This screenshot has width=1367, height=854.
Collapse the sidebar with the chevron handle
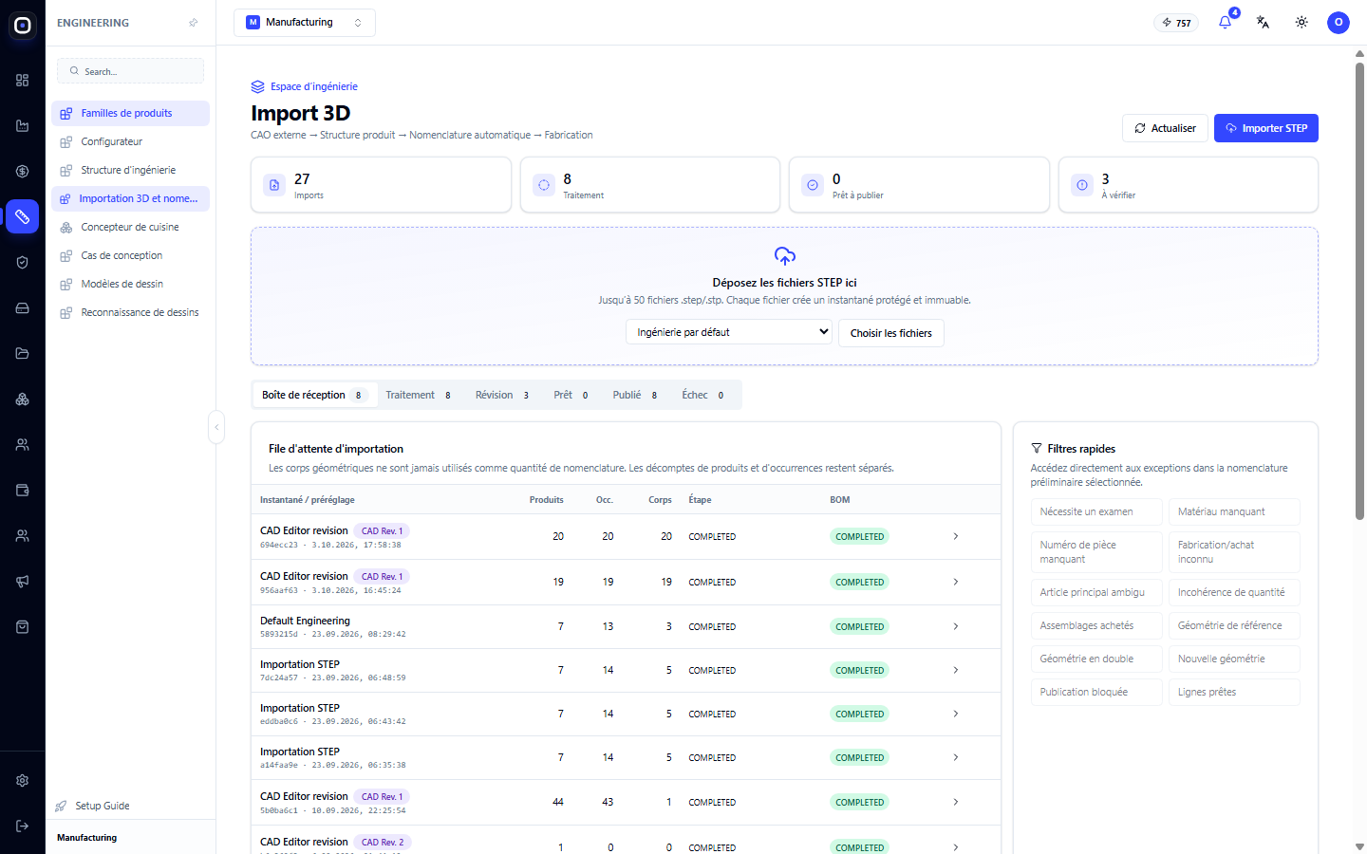(216, 428)
